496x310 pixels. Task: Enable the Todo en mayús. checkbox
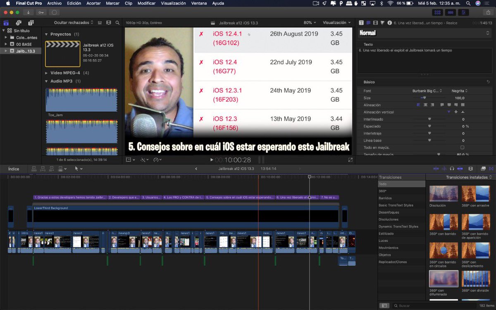(x=462, y=147)
